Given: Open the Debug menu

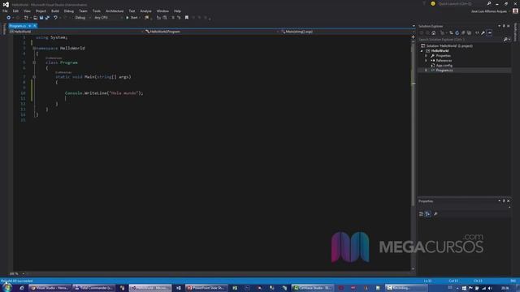Looking at the screenshot, I should pyautogui.click(x=68, y=11).
